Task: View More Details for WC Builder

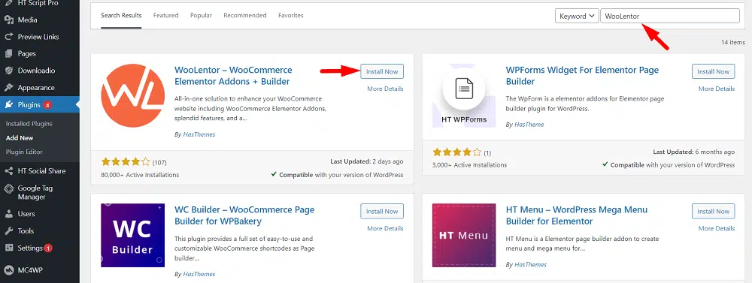Action: pos(385,228)
